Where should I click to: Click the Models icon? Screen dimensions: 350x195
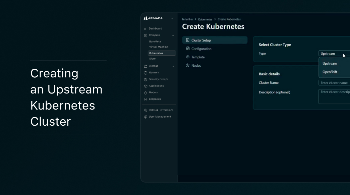tap(145, 92)
